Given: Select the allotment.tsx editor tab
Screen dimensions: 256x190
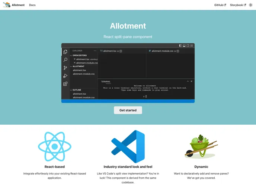Looking at the screenshot, I should click(x=110, y=51).
